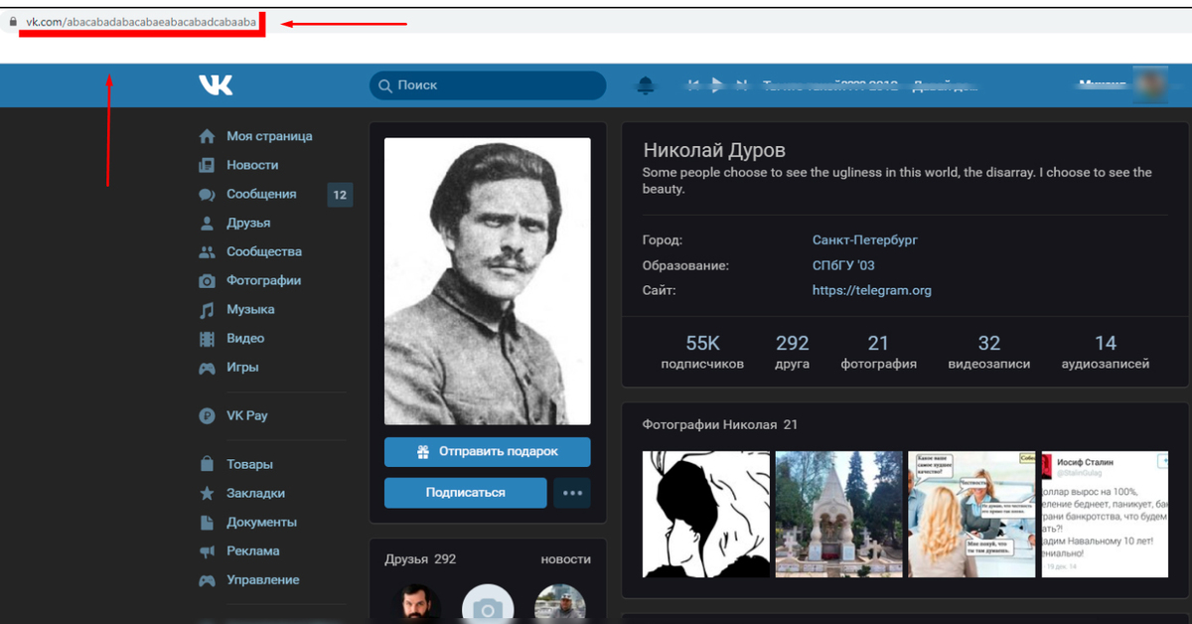This screenshot has height=624, width=1192.
Task: Open the three-dots more actions menu
Action: point(571,493)
